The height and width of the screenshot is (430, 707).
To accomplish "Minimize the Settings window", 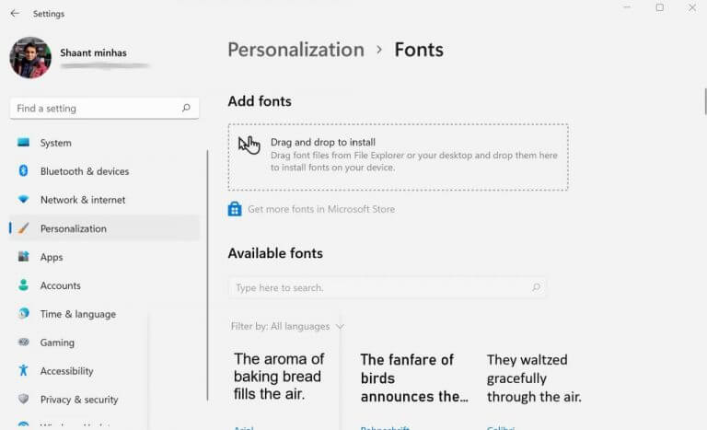I will 627,7.
